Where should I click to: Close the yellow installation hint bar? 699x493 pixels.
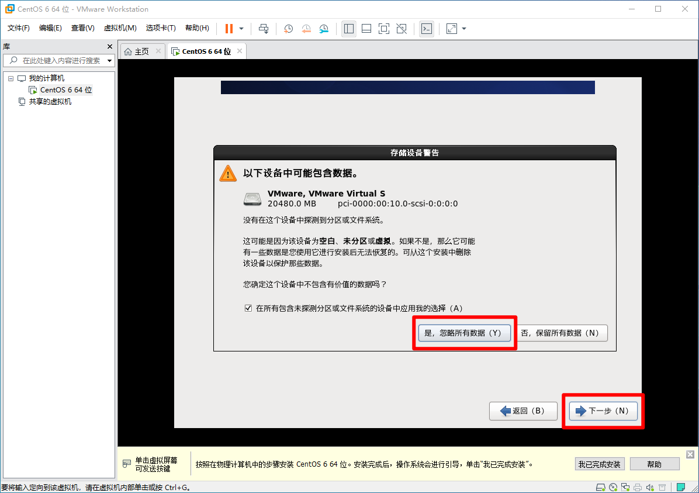coord(690,454)
